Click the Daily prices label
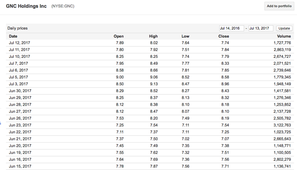This screenshot has width=297, height=170. click(18, 28)
